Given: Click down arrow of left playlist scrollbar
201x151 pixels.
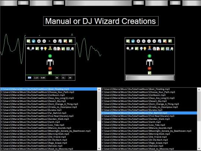Looking at the screenshot, I should (99, 148).
